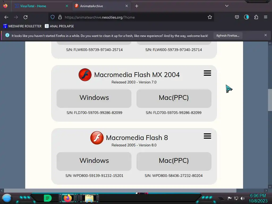Click the Refresh Firefox... button
Viewport: 272px width, 204px height.
tap(228, 36)
